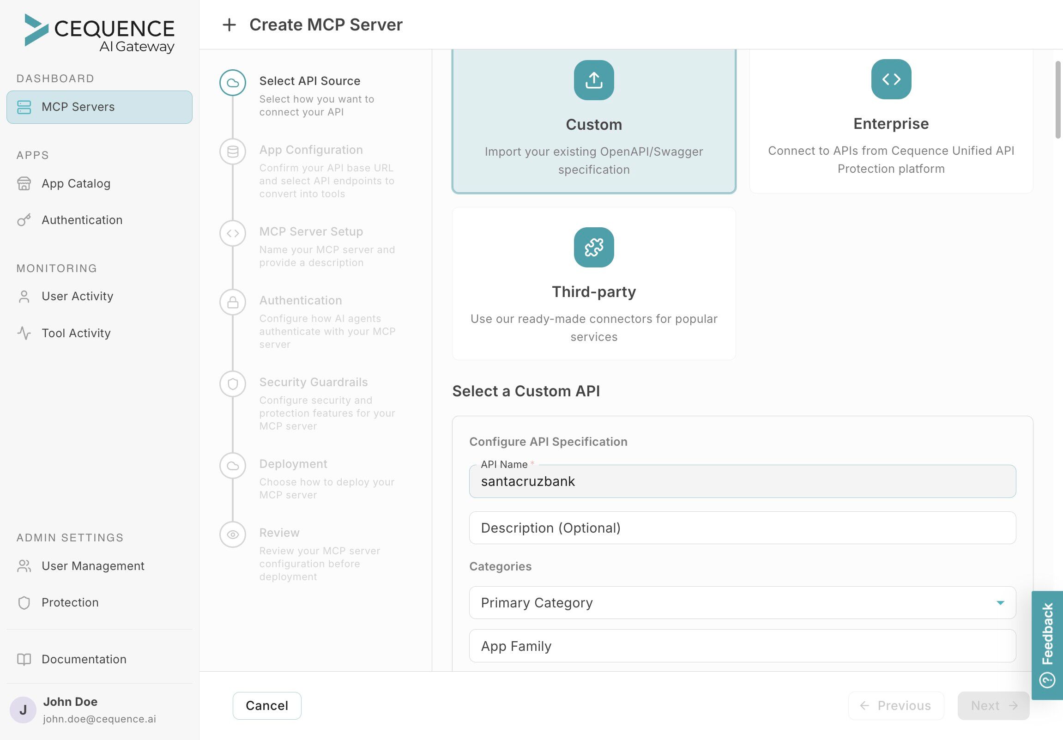Click the Third-party puzzle piece icon
This screenshot has width=1063, height=740.
coord(593,247)
